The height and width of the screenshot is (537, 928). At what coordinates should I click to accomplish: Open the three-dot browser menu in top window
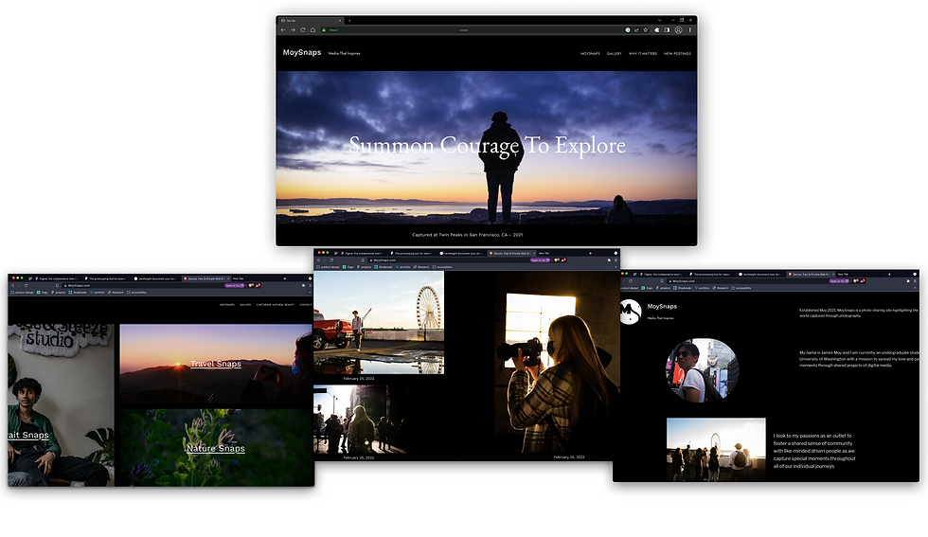pos(690,29)
